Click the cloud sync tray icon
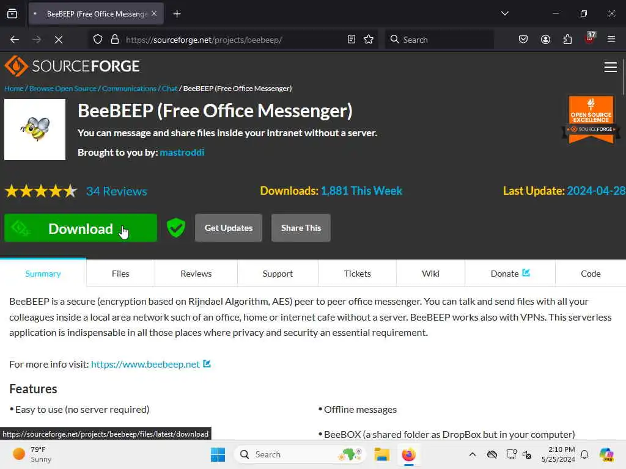This screenshot has width=626, height=469. point(492,454)
